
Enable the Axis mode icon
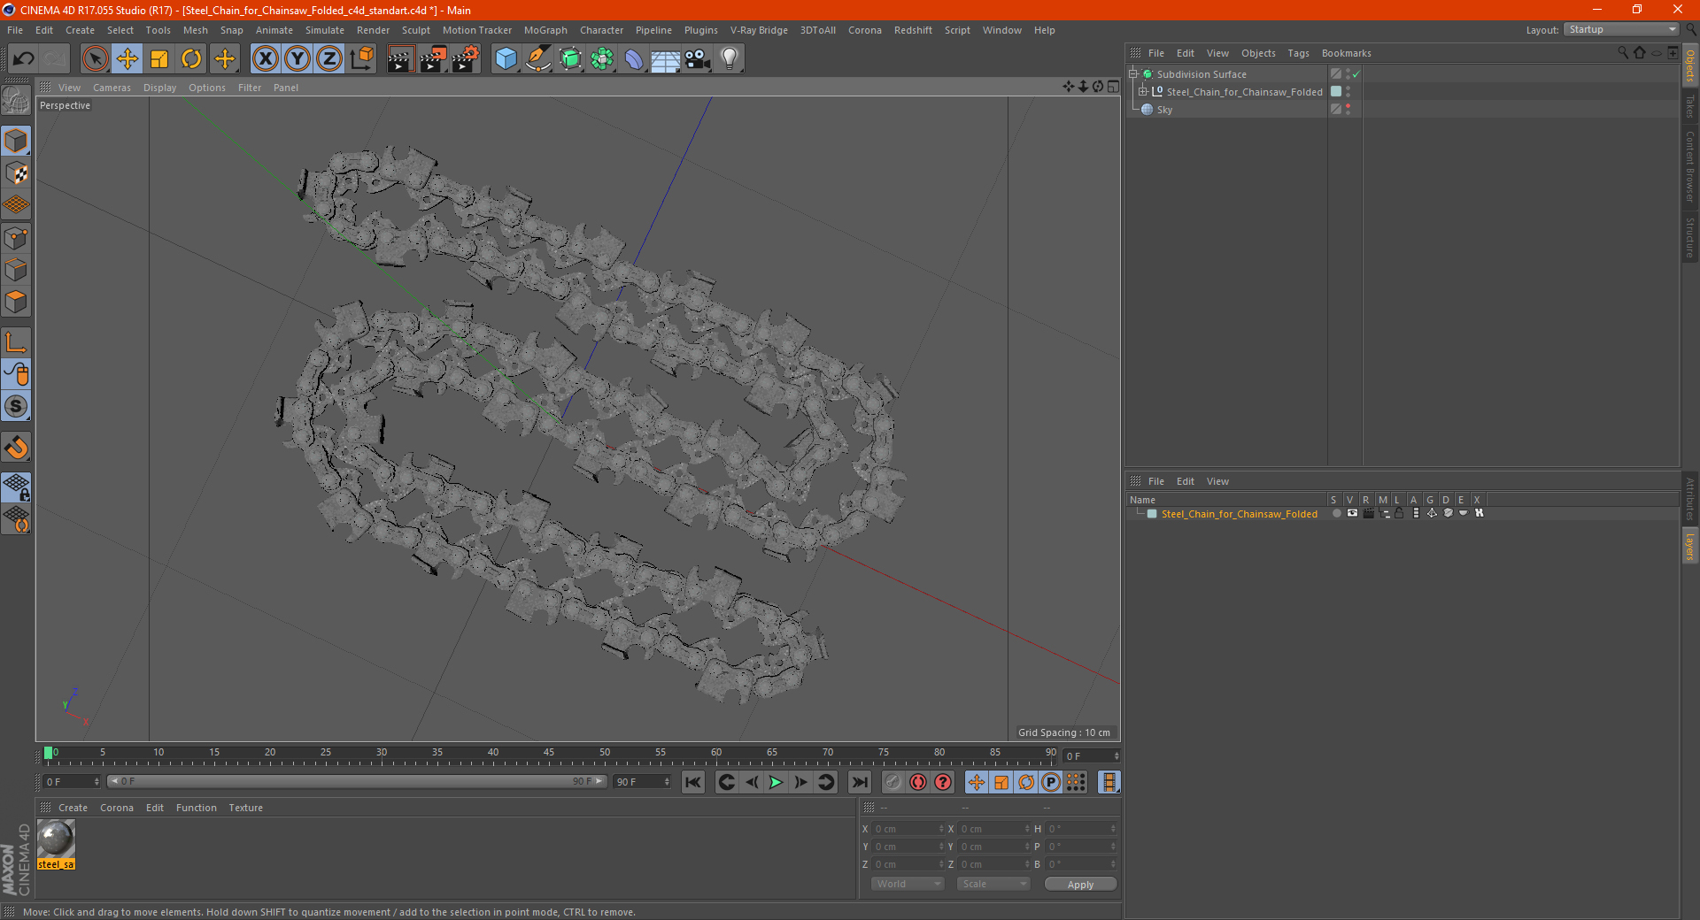(16, 342)
